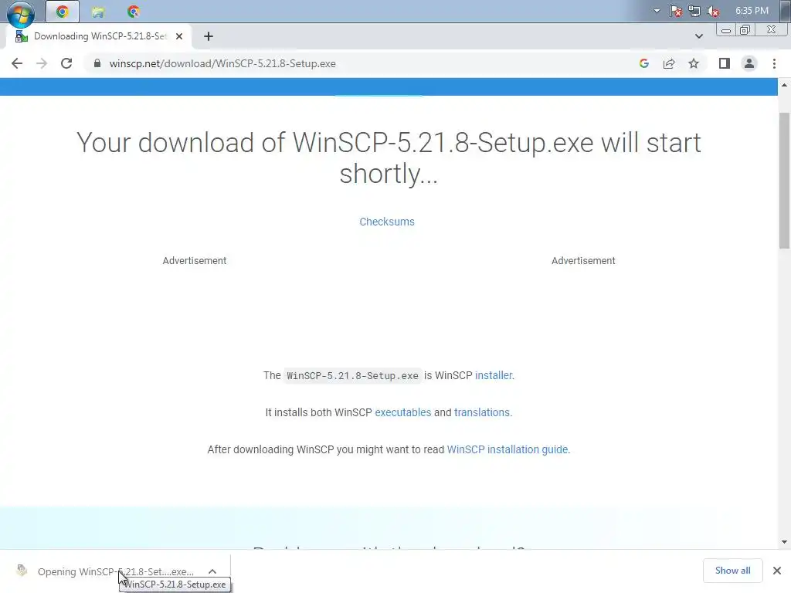The width and height of the screenshot is (791, 593).
Task: Open a new tab with plus button
Action: tap(209, 36)
